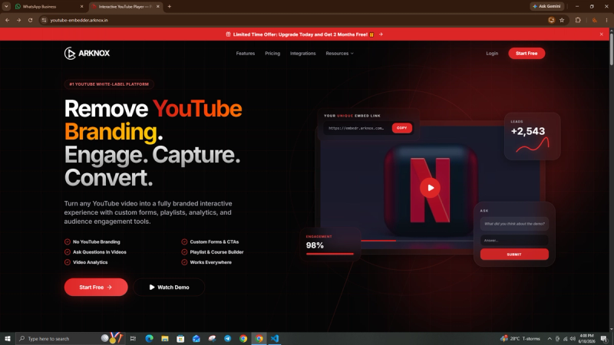
Task: Open the Chrome extensions menu
Action: [578, 20]
